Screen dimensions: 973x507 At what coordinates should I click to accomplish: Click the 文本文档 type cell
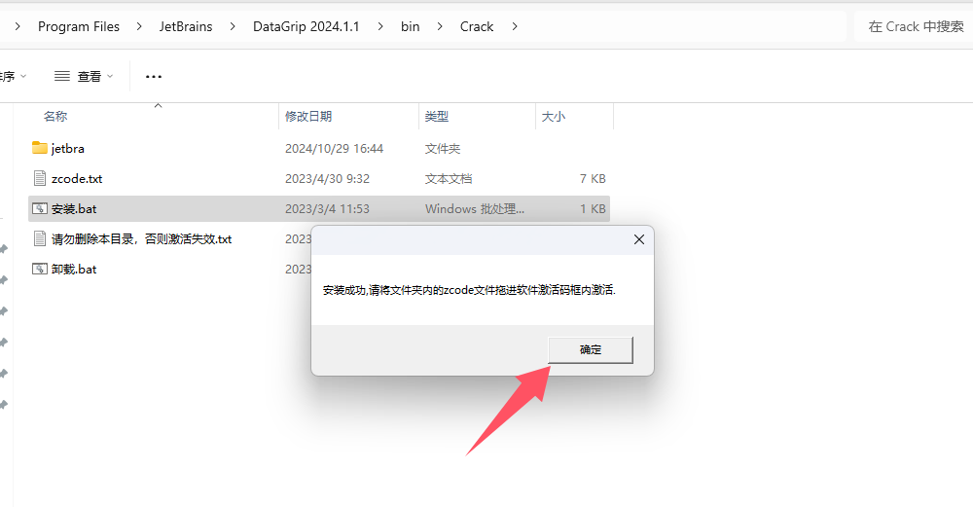(449, 179)
